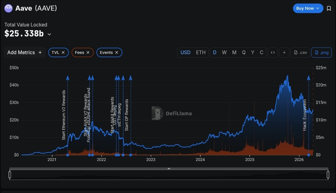The image size is (336, 193).
Task: Switch chart denomination to ETH
Action: click(201, 53)
